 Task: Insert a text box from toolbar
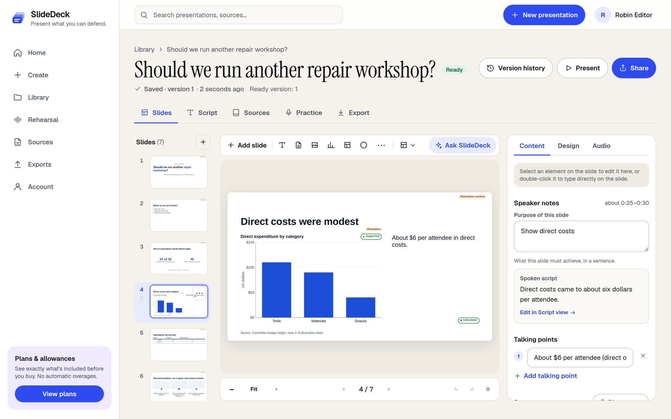point(282,145)
